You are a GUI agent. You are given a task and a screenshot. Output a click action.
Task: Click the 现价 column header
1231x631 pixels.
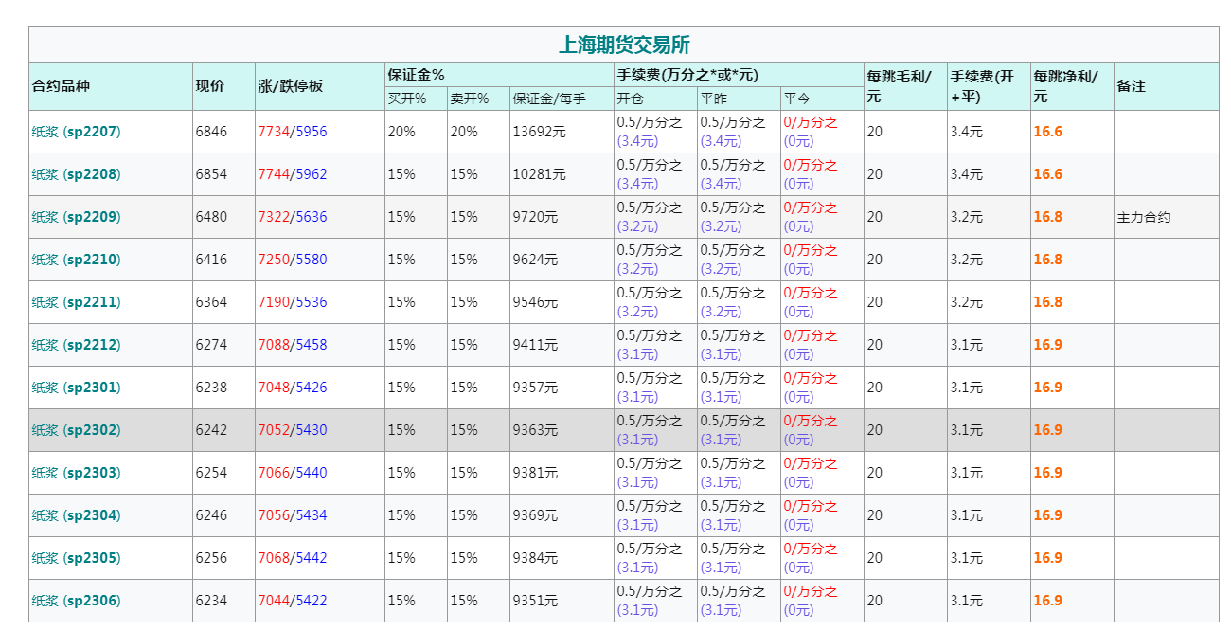pyautogui.click(x=210, y=86)
